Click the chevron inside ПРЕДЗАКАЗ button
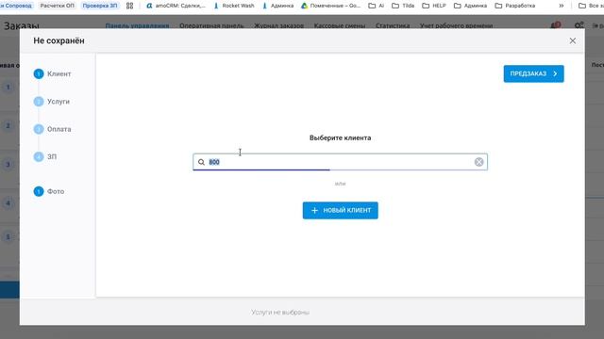 pos(555,73)
